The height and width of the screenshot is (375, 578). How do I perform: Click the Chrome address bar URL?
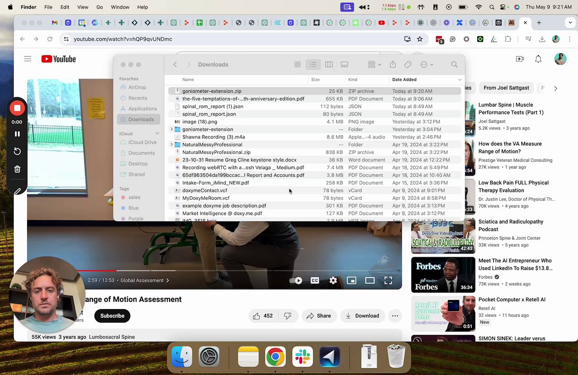pos(123,39)
